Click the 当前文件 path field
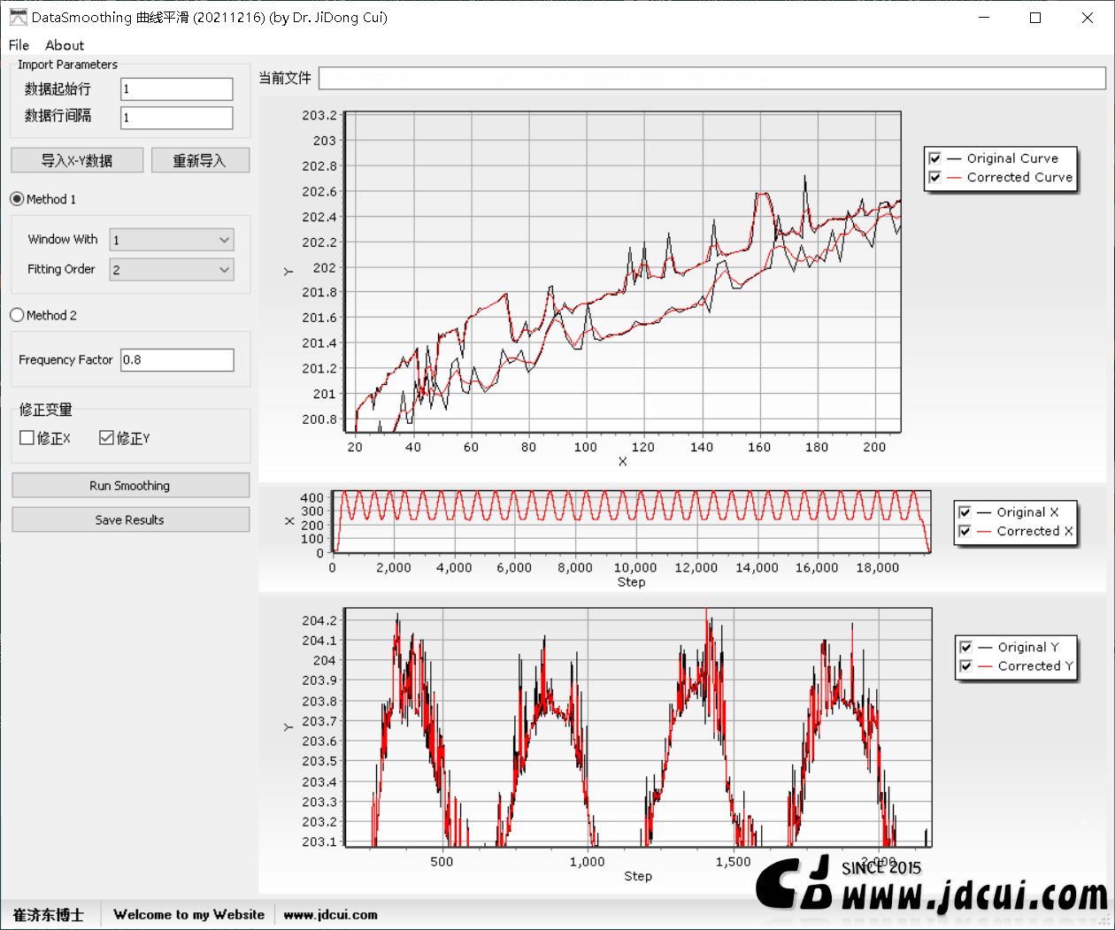Image resolution: width=1115 pixels, height=930 pixels. 712,78
